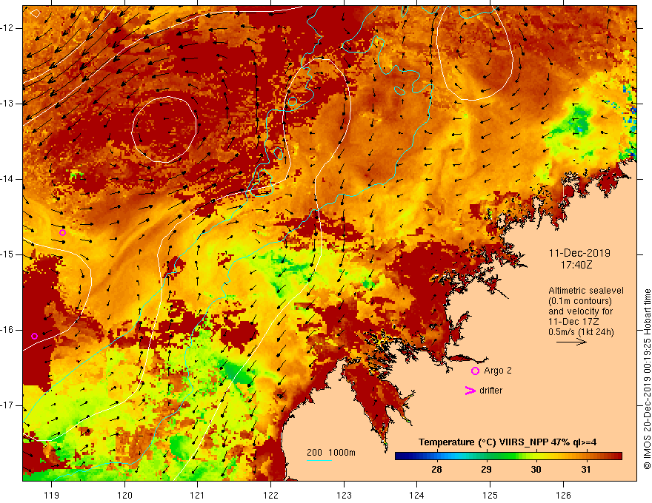Click the -16 latitude axis label
652x503 pixels.
[x=8, y=330]
